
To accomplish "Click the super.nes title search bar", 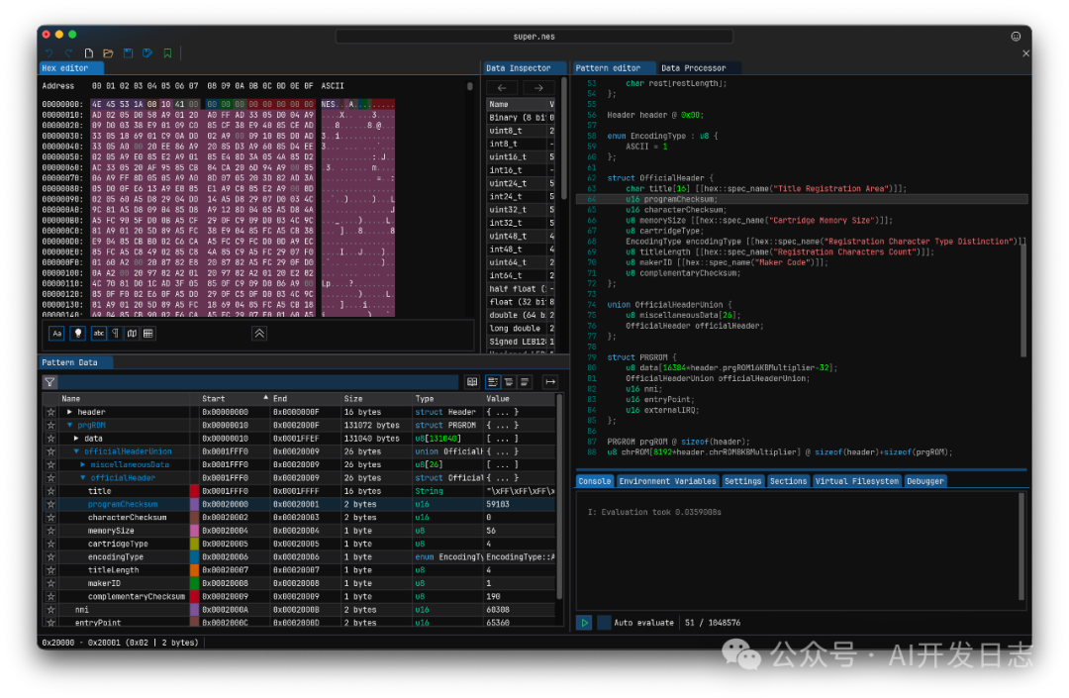I will (534, 37).
